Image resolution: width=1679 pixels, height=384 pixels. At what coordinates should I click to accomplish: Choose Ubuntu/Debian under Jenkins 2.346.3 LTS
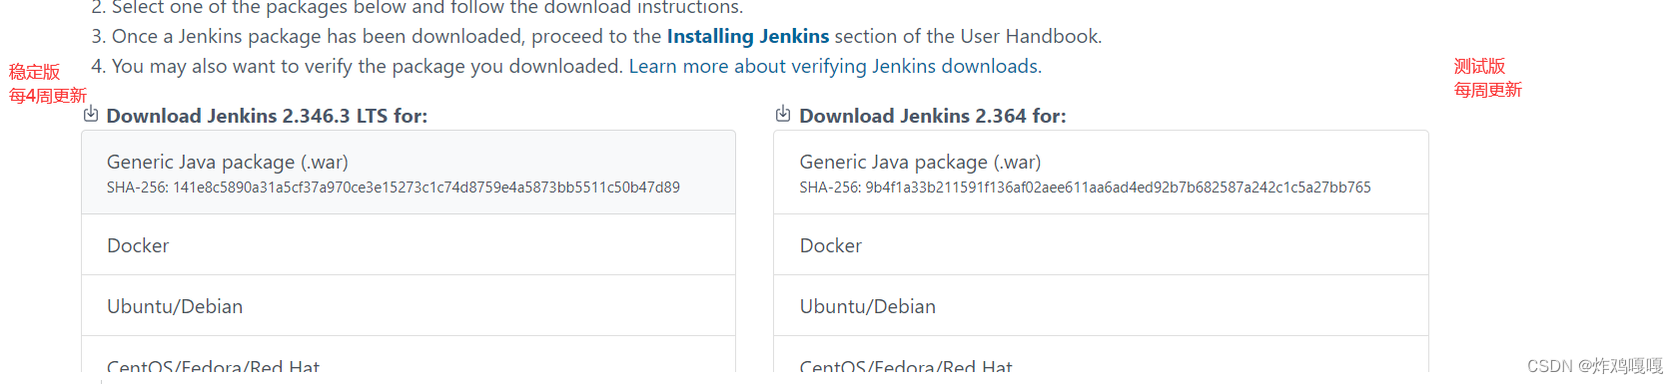click(409, 306)
